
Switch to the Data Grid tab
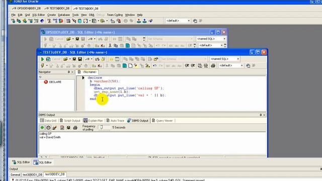48,121
